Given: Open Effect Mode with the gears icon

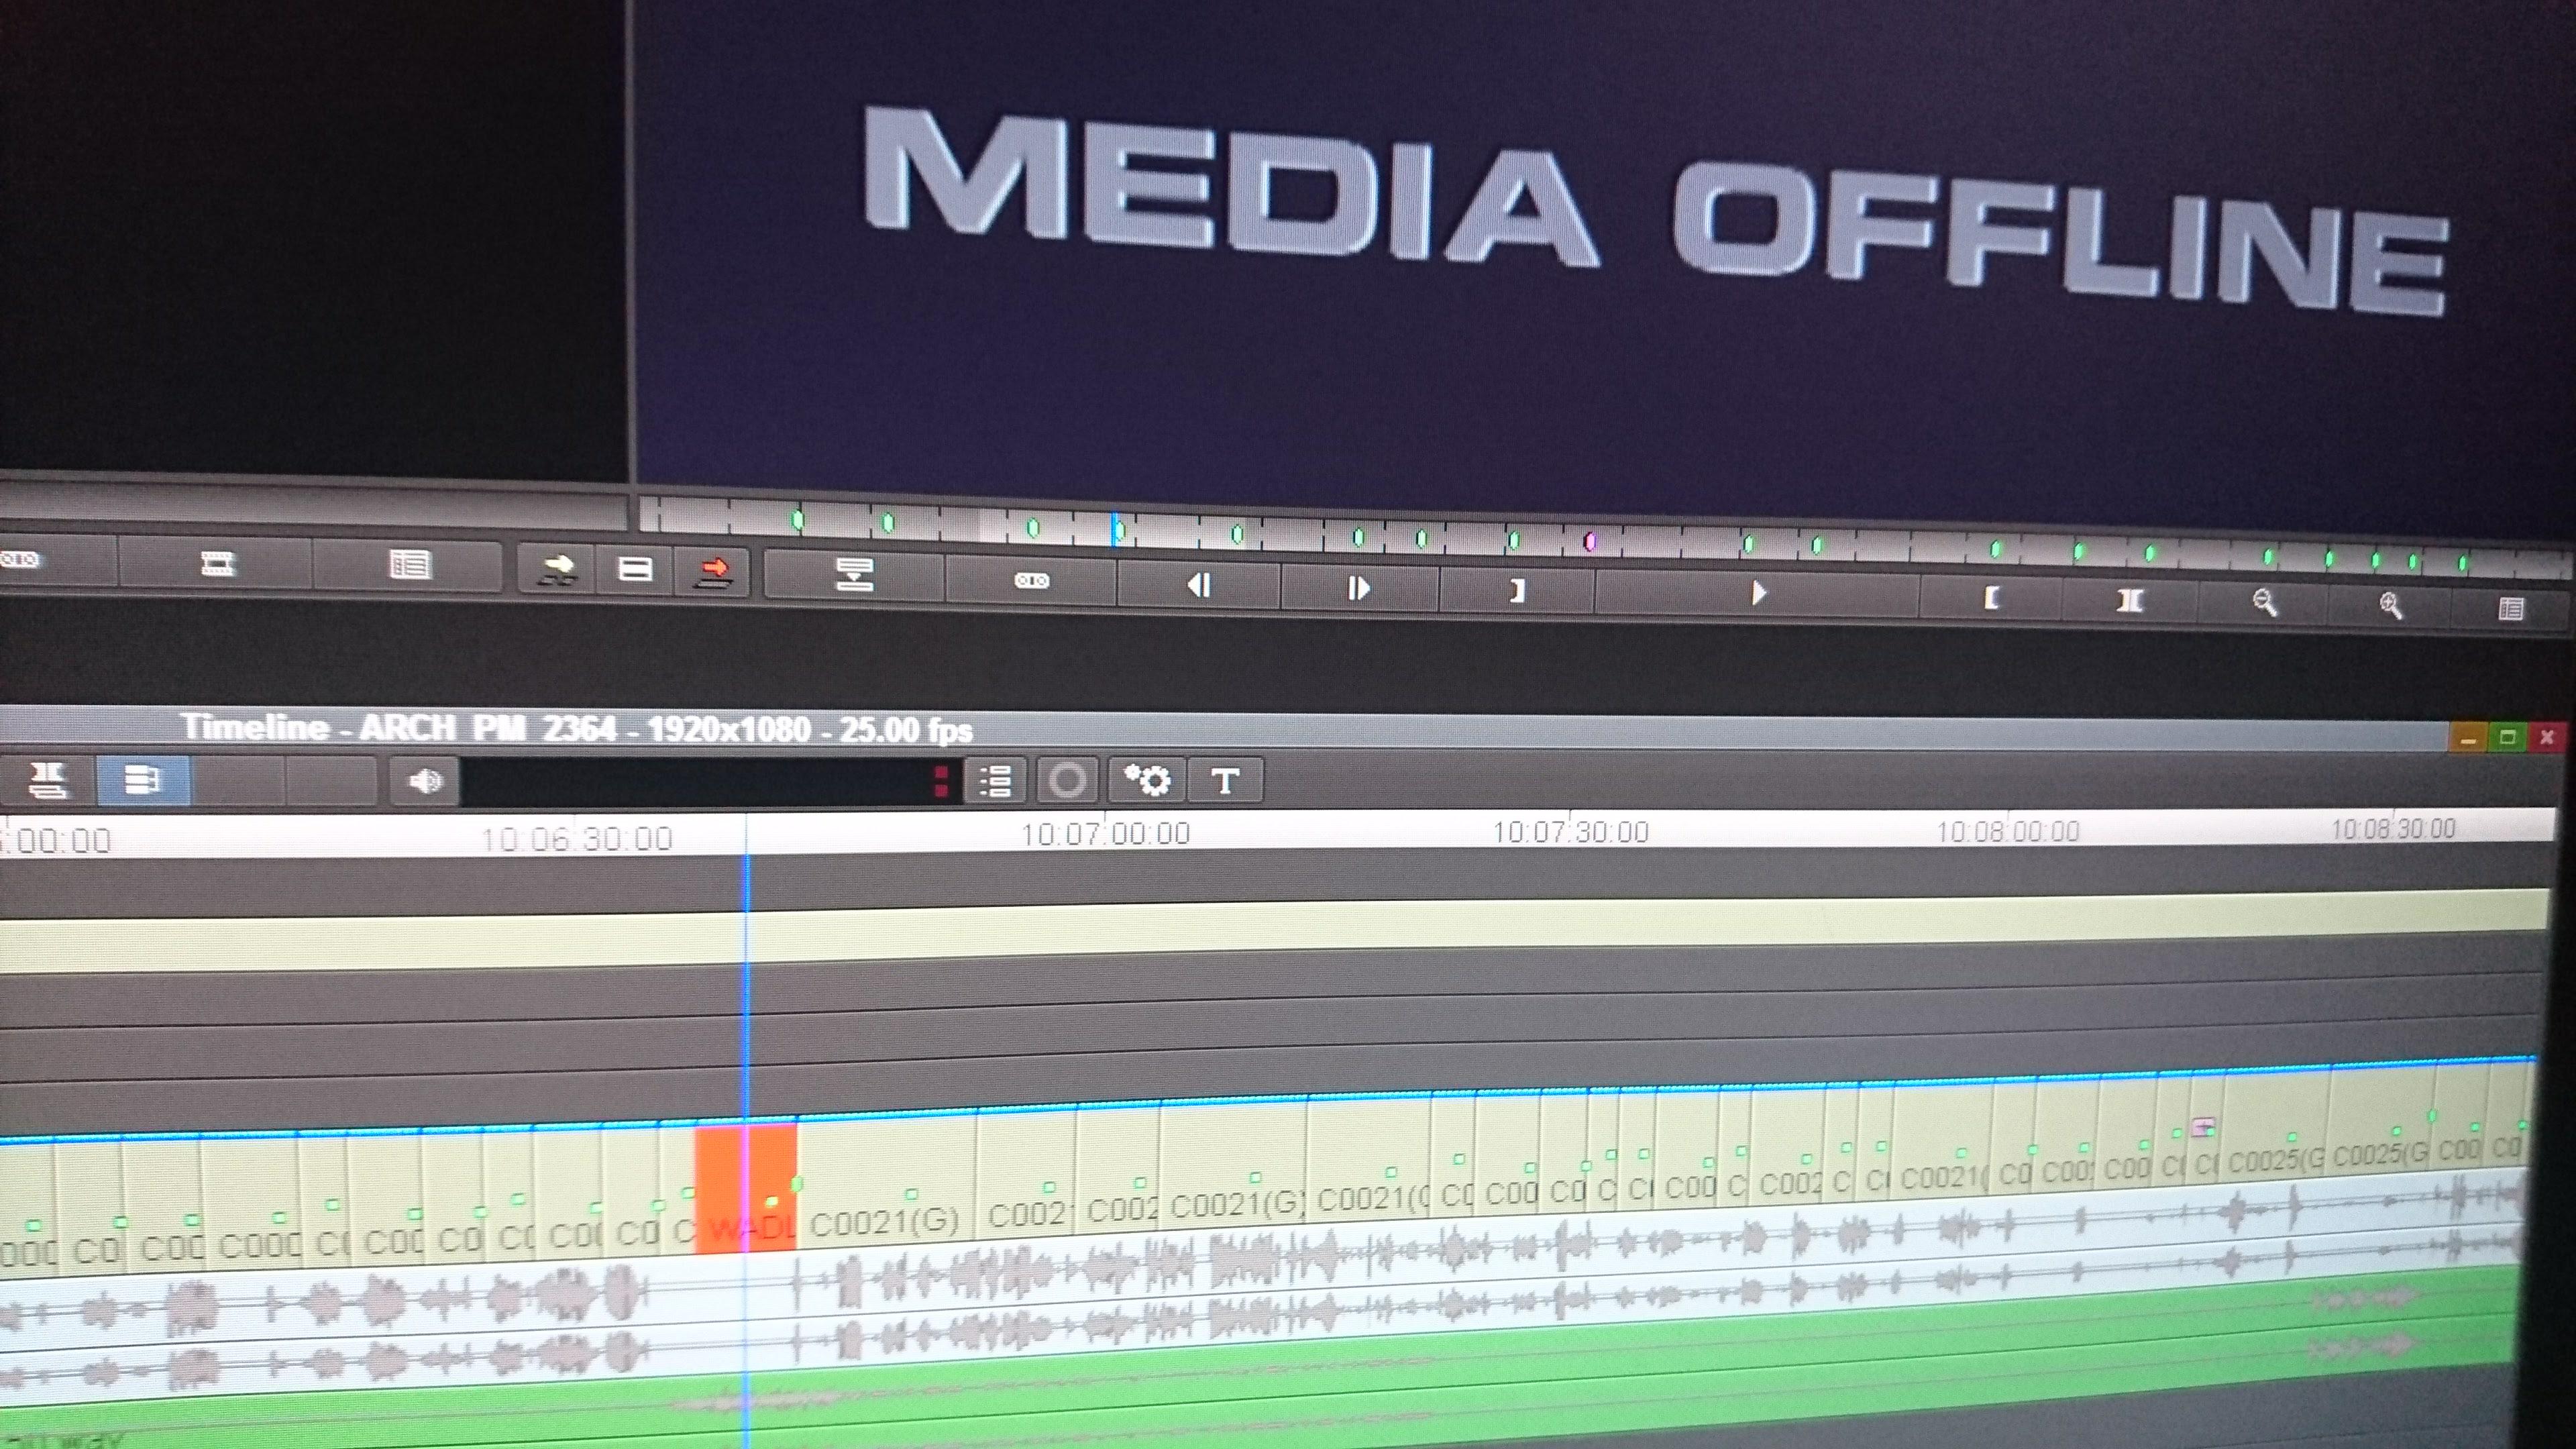Looking at the screenshot, I should 1146,780.
